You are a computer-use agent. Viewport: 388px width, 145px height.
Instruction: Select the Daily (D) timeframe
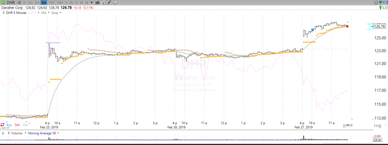pyautogui.click(x=76, y=3)
